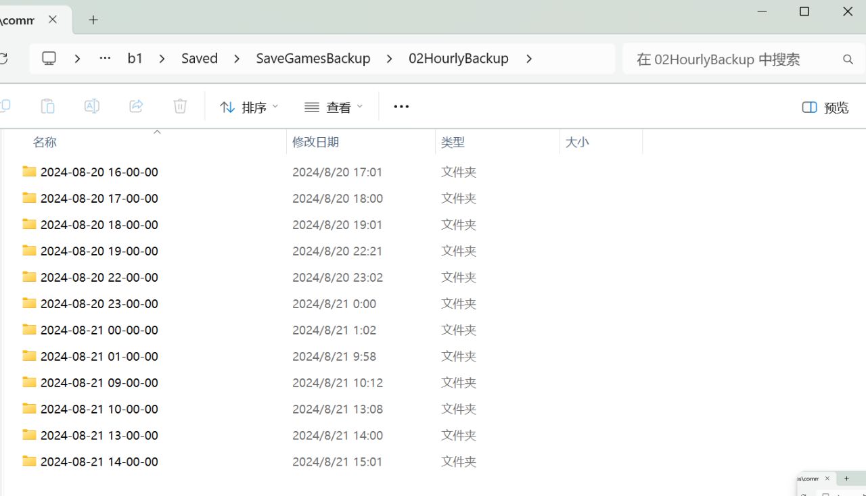This screenshot has width=866, height=496.
Task: Click the Paste icon in the toolbar
Action: pos(47,106)
